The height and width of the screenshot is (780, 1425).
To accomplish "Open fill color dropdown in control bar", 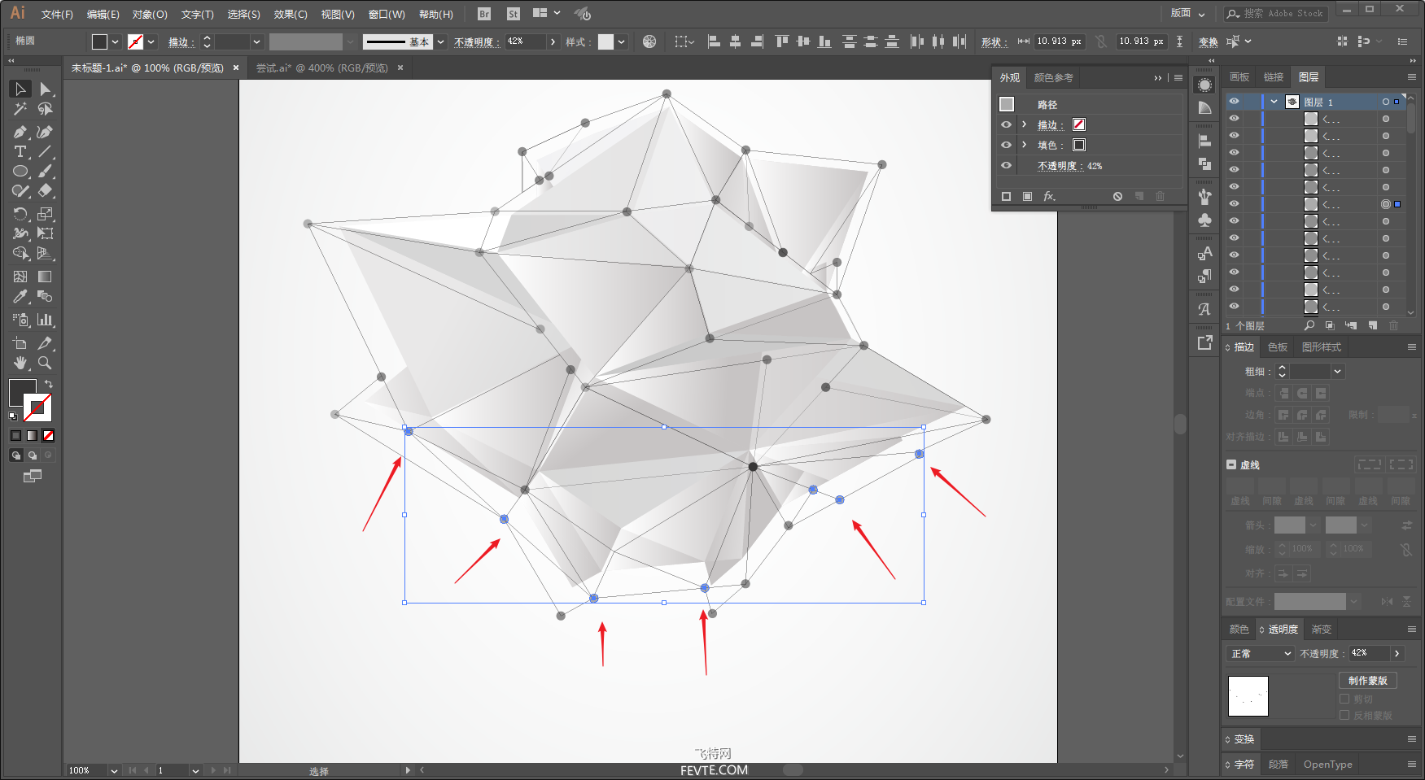I will click(x=116, y=41).
